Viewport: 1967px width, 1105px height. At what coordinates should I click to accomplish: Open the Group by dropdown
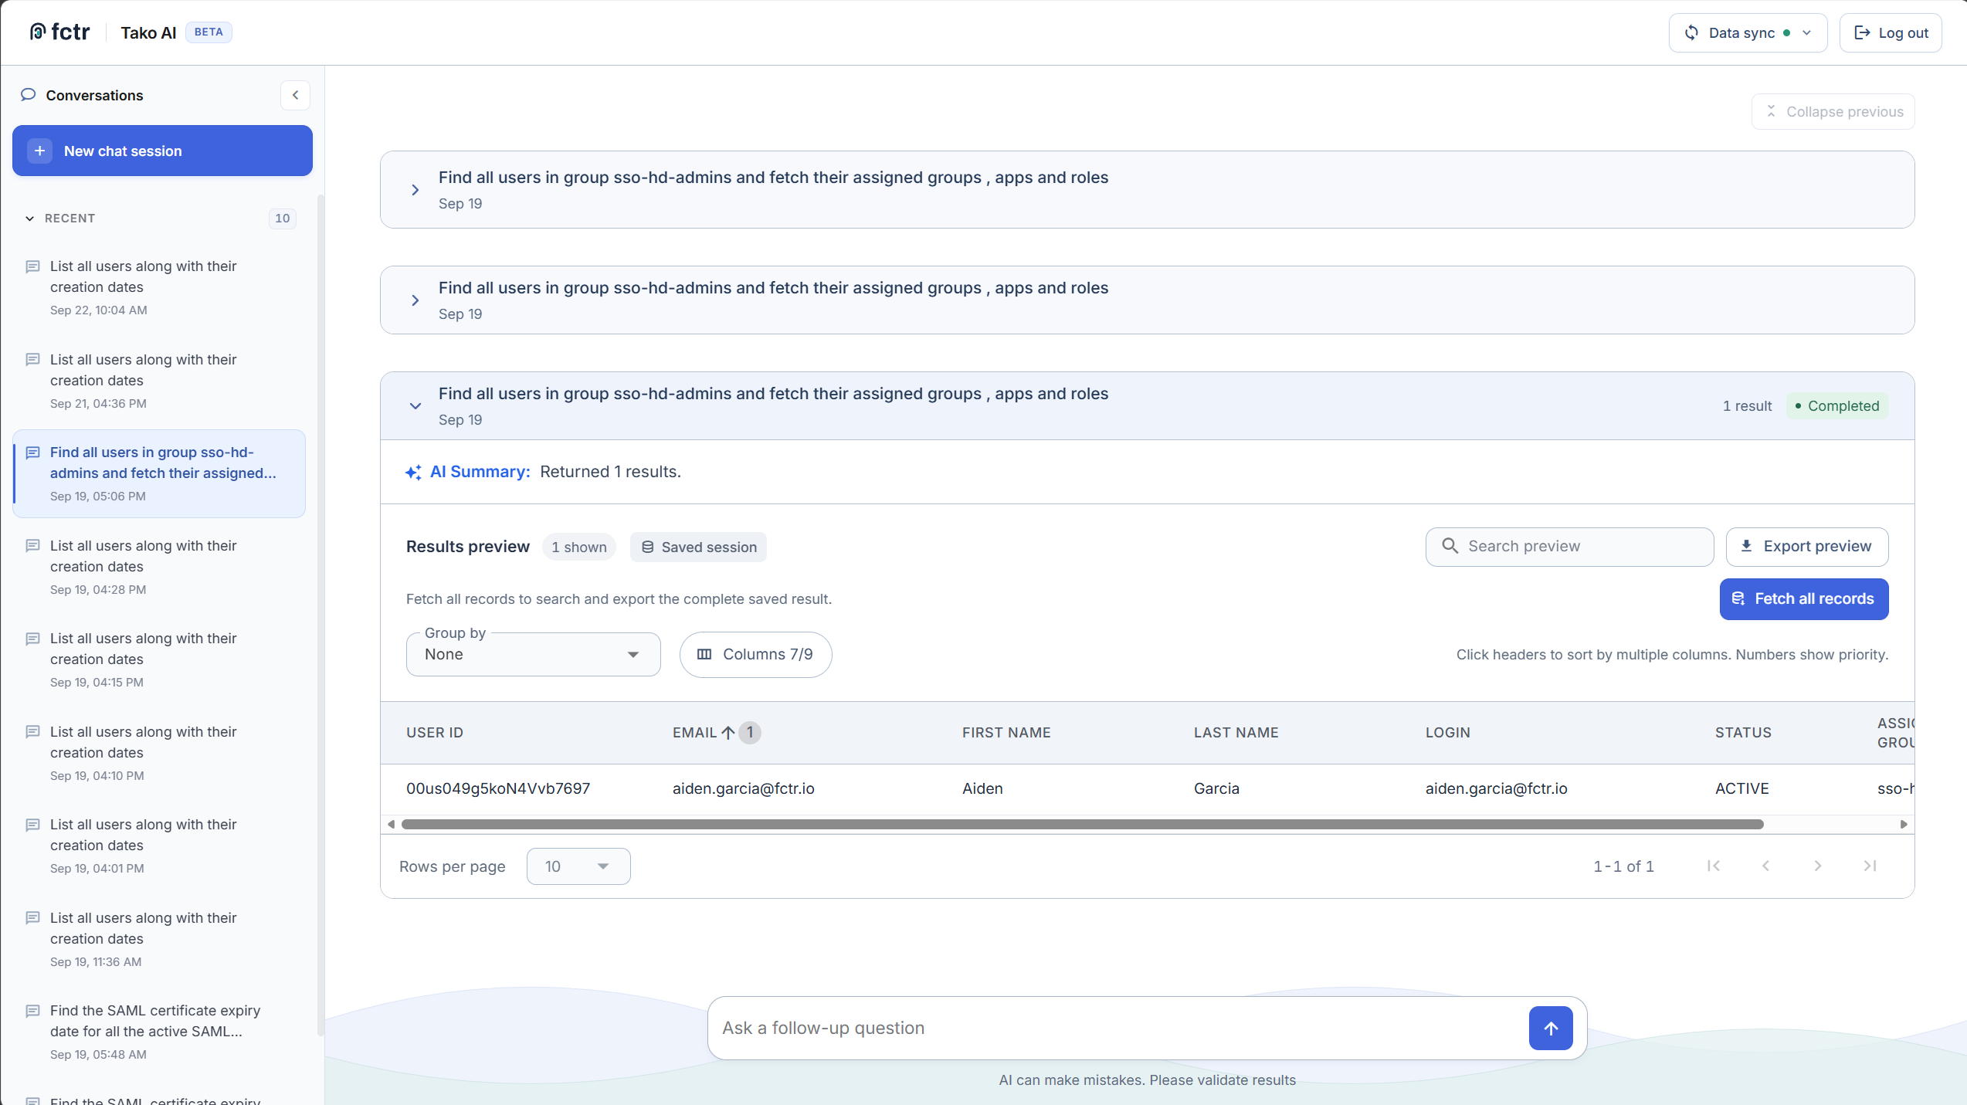click(x=533, y=654)
